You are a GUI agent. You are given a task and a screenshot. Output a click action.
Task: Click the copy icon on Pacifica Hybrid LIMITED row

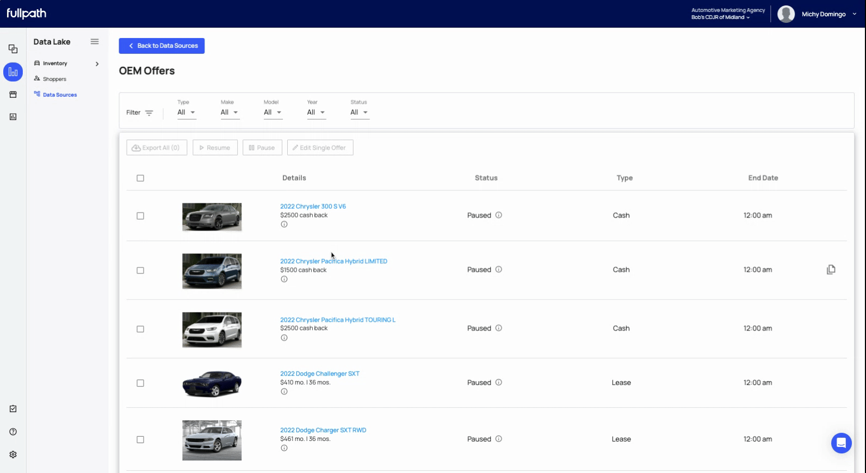pos(831,270)
